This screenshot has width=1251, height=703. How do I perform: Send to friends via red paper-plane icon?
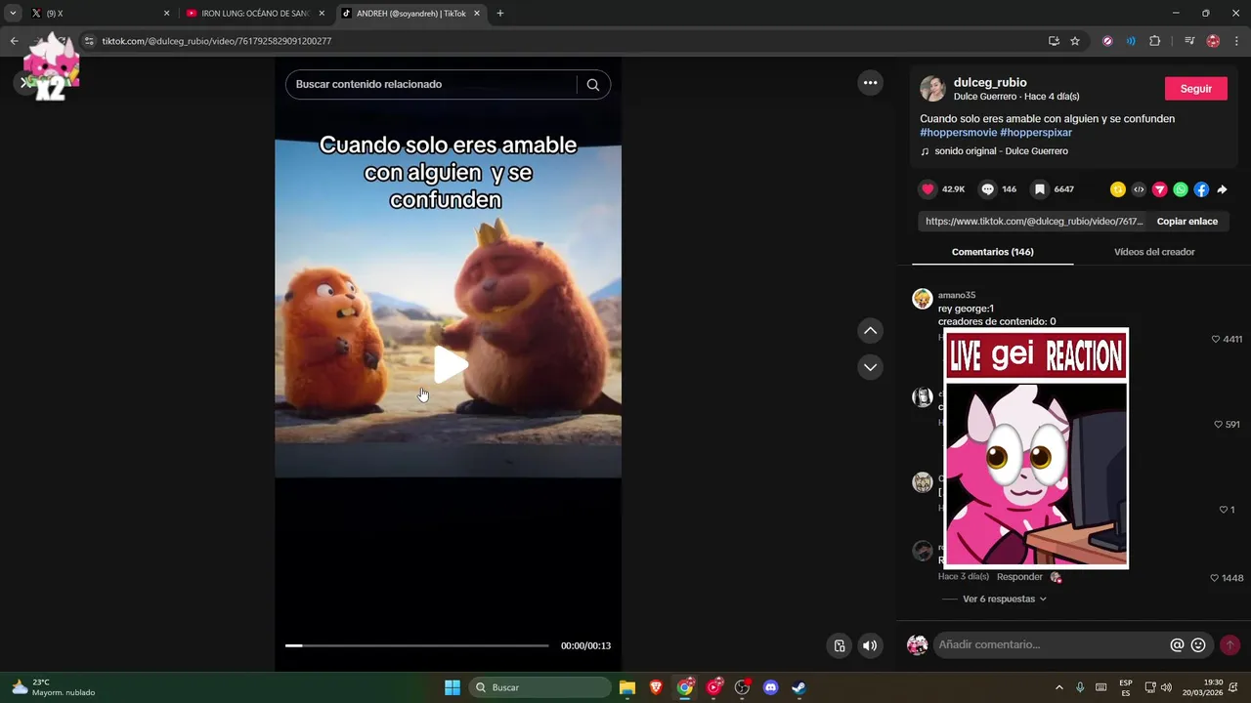pos(1159,189)
